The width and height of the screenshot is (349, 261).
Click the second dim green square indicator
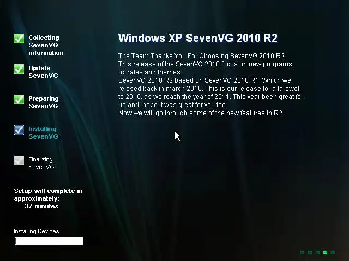click(310, 252)
